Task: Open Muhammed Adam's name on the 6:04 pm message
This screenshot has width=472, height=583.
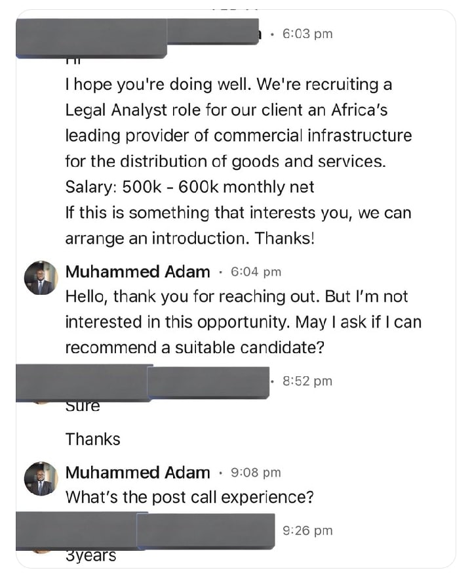Action: (x=138, y=272)
